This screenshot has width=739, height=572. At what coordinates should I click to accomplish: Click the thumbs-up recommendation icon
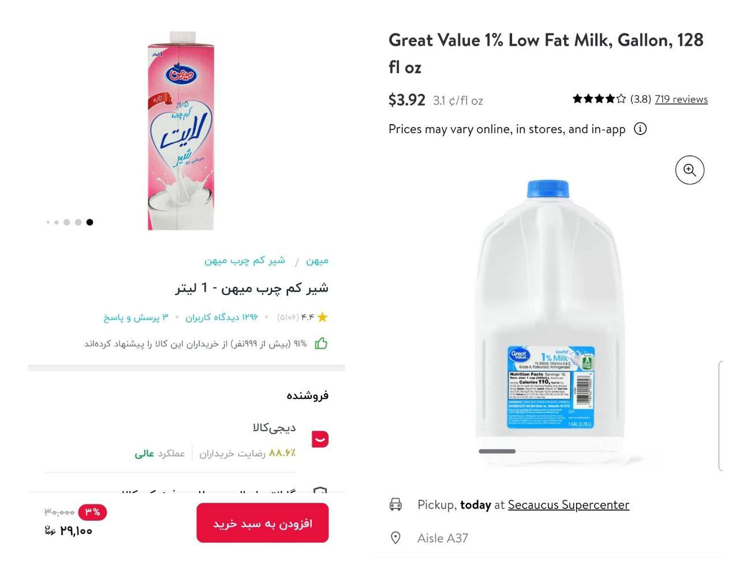[321, 344]
